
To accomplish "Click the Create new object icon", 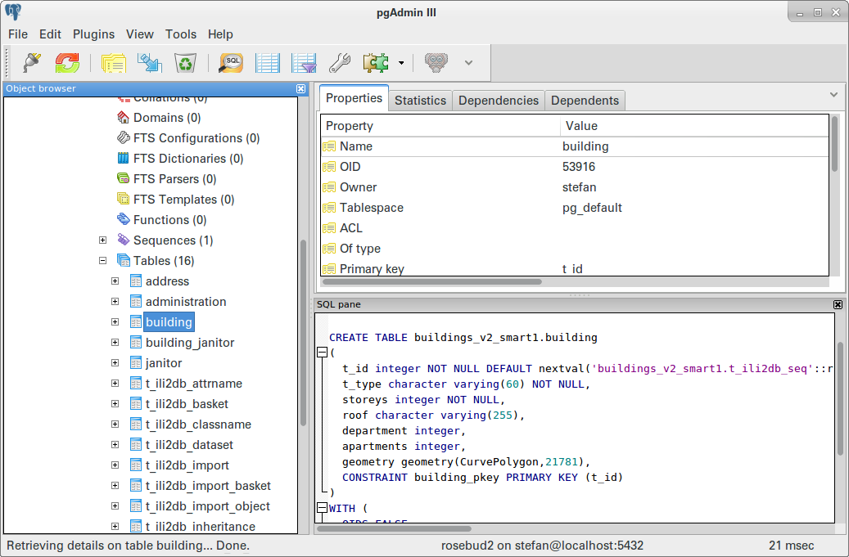I will point(150,63).
